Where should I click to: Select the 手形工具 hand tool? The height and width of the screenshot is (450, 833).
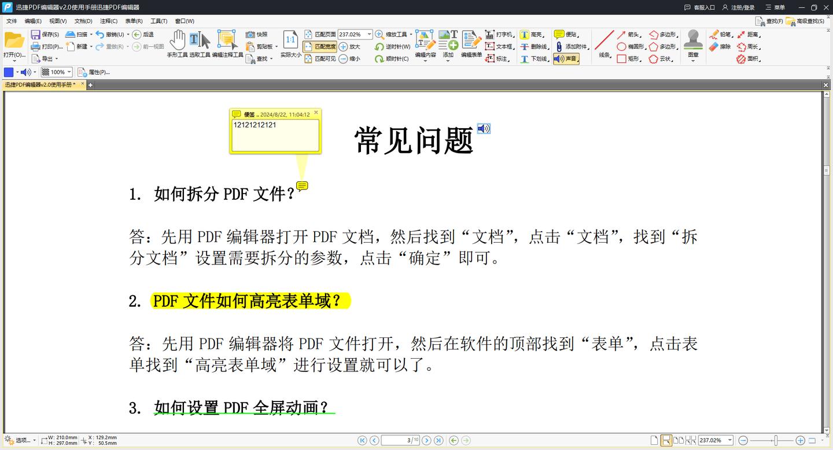point(178,40)
